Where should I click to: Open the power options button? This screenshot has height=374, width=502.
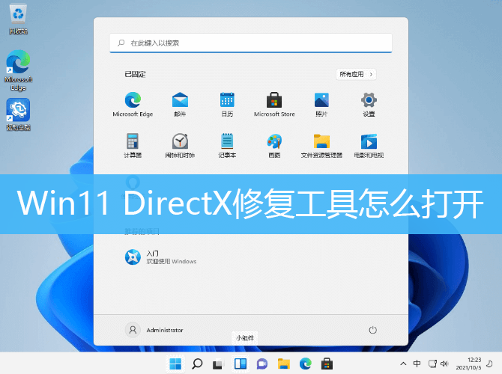coord(372,330)
